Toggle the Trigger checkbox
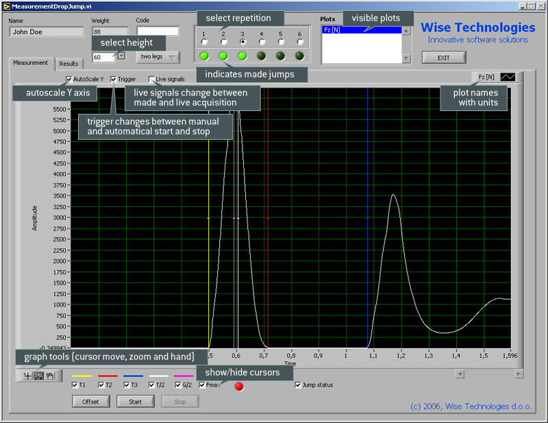This screenshot has height=423, width=548. click(x=113, y=79)
